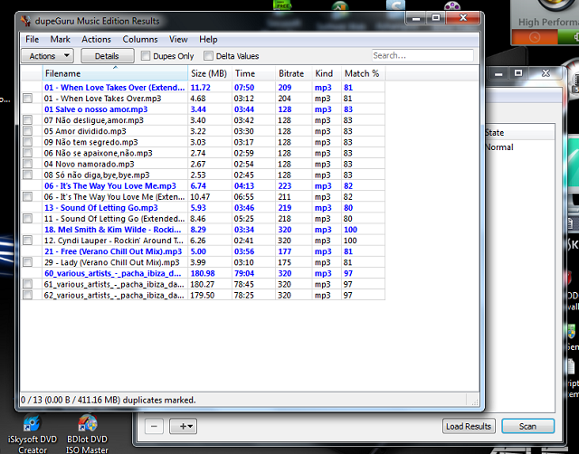Select the row 21 - Free (Verano Chill Out Mix).mp3

[x=203, y=251]
